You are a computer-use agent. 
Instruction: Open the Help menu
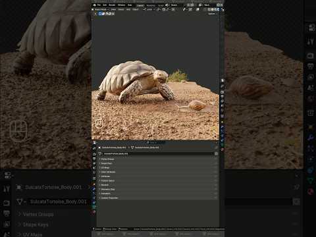click(x=130, y=5)
